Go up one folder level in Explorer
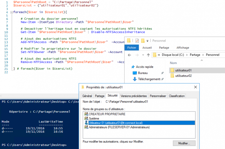 148,55
